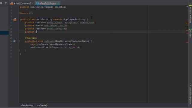Viewport: 192px width, 108px height.
Task: Open the Android Wifi ADB side panel
Action: [190, 14]
